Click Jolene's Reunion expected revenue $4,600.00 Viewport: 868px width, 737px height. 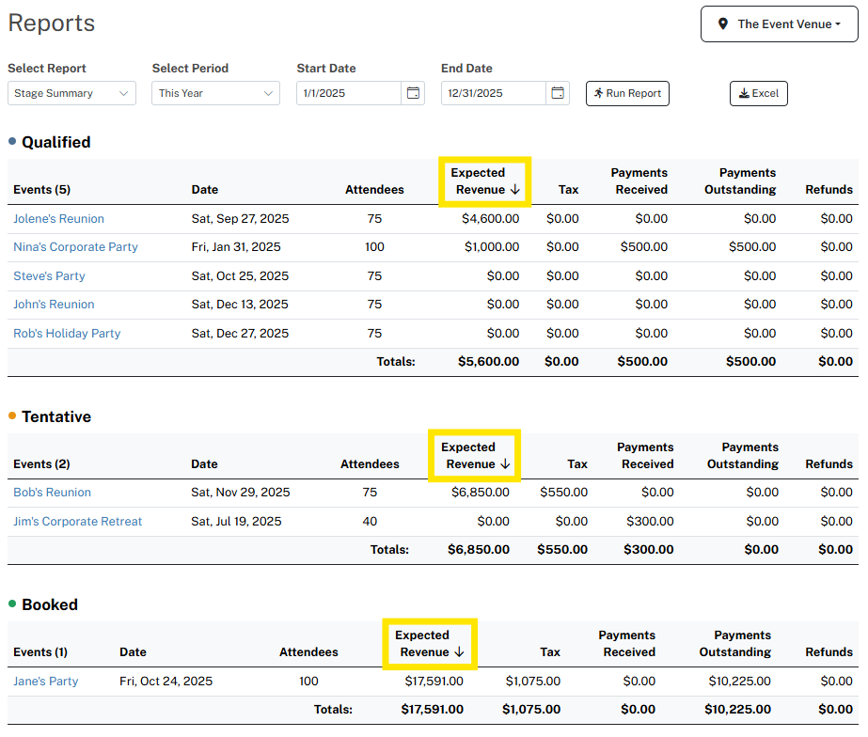pyautogui.click(x=491, y=218)
